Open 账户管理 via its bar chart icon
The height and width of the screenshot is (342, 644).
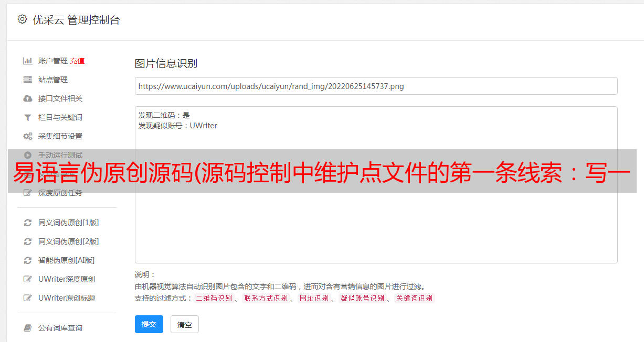point(28,61)
